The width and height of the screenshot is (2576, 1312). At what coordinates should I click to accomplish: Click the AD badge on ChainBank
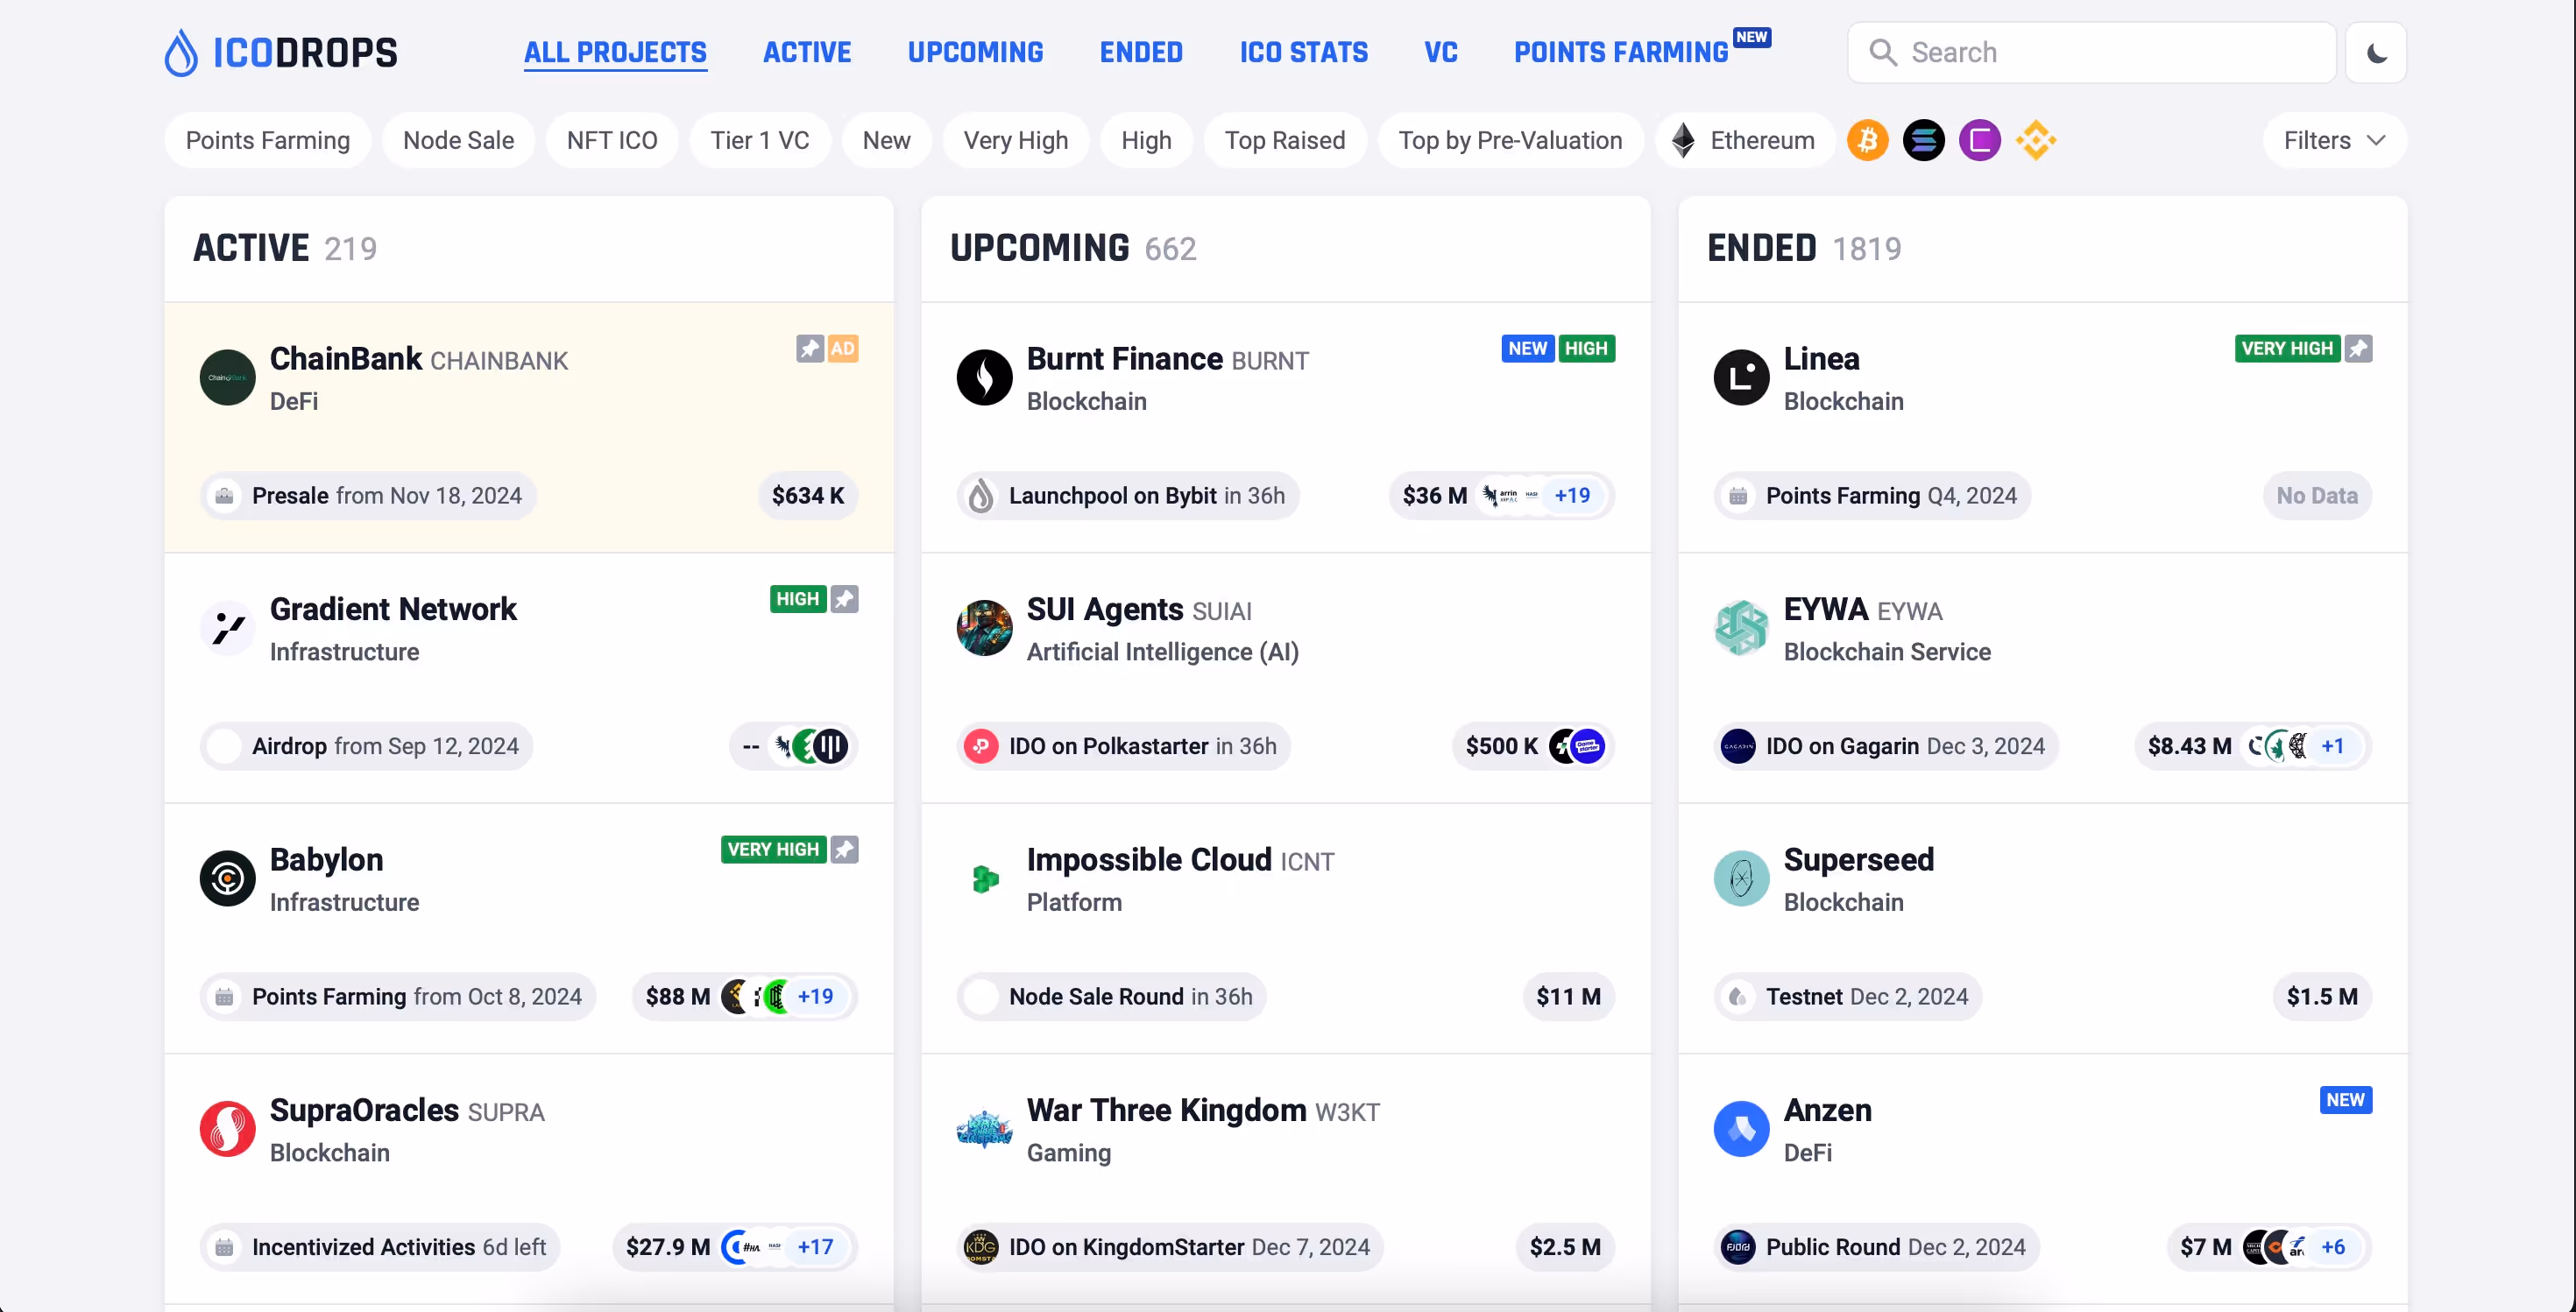843,348
